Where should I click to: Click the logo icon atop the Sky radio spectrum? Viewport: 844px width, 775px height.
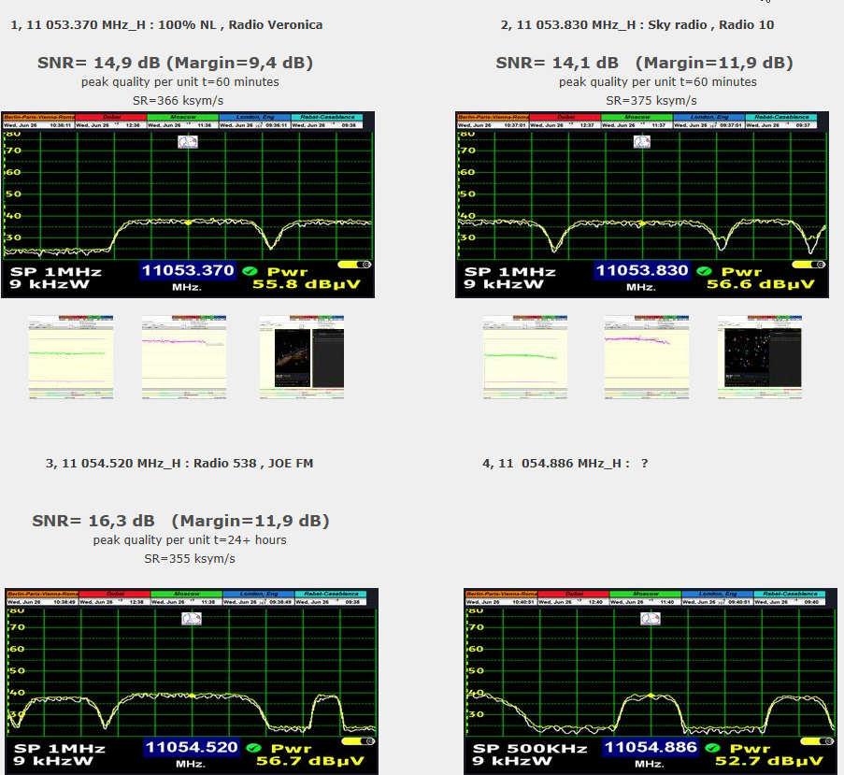click(x=641, y=142)
